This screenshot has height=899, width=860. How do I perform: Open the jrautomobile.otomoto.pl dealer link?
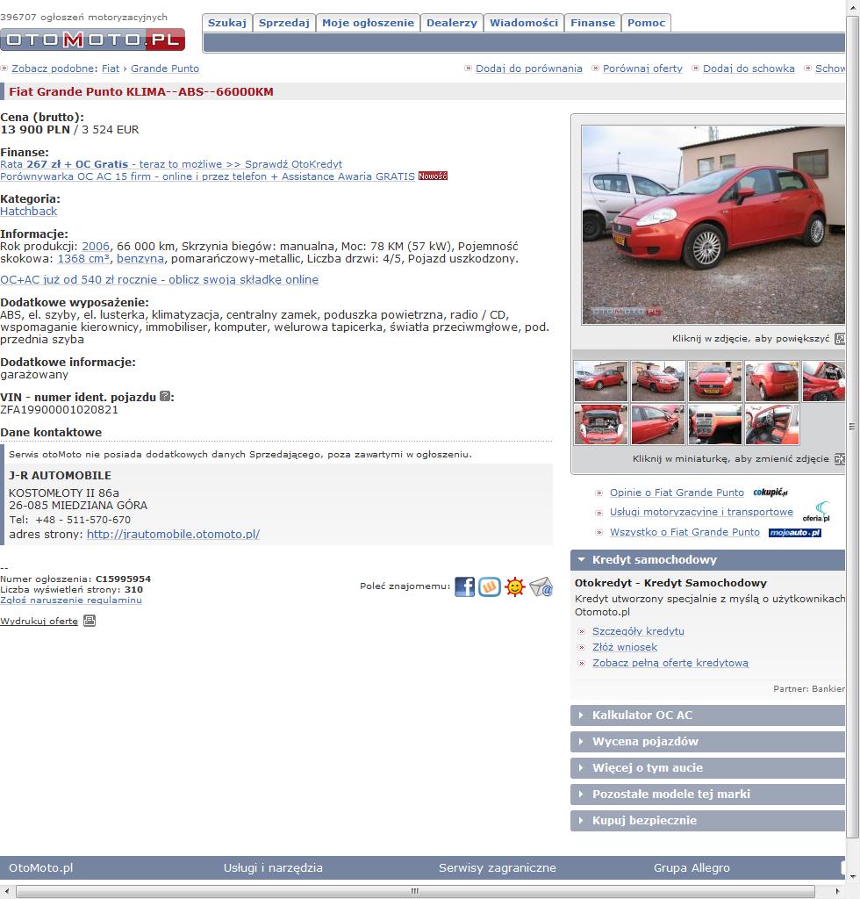click(x=173, y=535)
